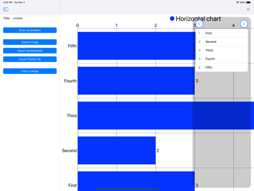254x191 pixels.
Task: Click the battery status icon
Action: click(x=248, y=2)
